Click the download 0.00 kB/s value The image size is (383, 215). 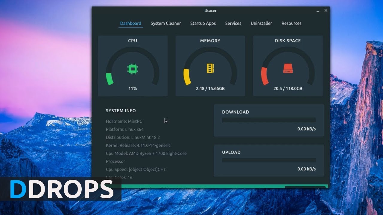pyautogui.click(x=306, y=129)
